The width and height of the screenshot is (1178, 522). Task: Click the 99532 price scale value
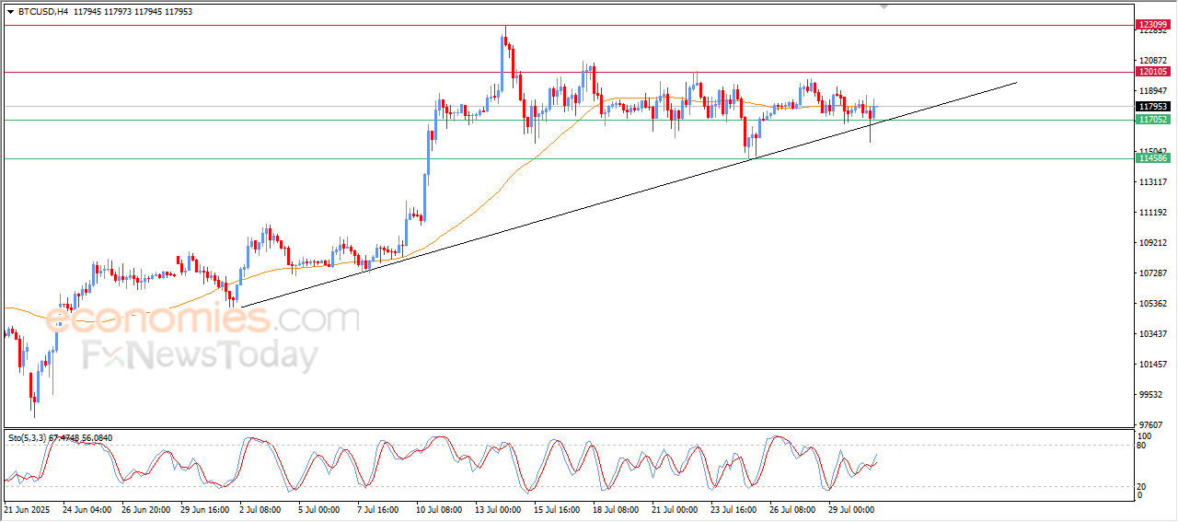(1150, 395)
